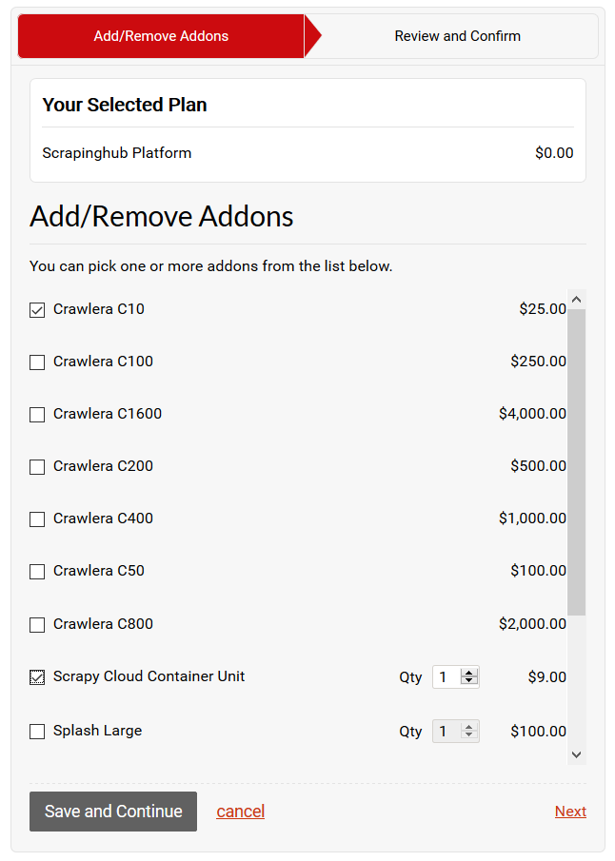Focus the Scrapy Cloud Container Unit Qty field
This screenshot has width=615, height=861.
pos(456,677)
